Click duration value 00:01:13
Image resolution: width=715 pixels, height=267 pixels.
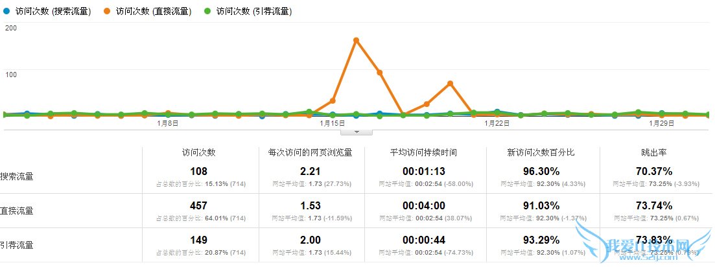[423, 171]
